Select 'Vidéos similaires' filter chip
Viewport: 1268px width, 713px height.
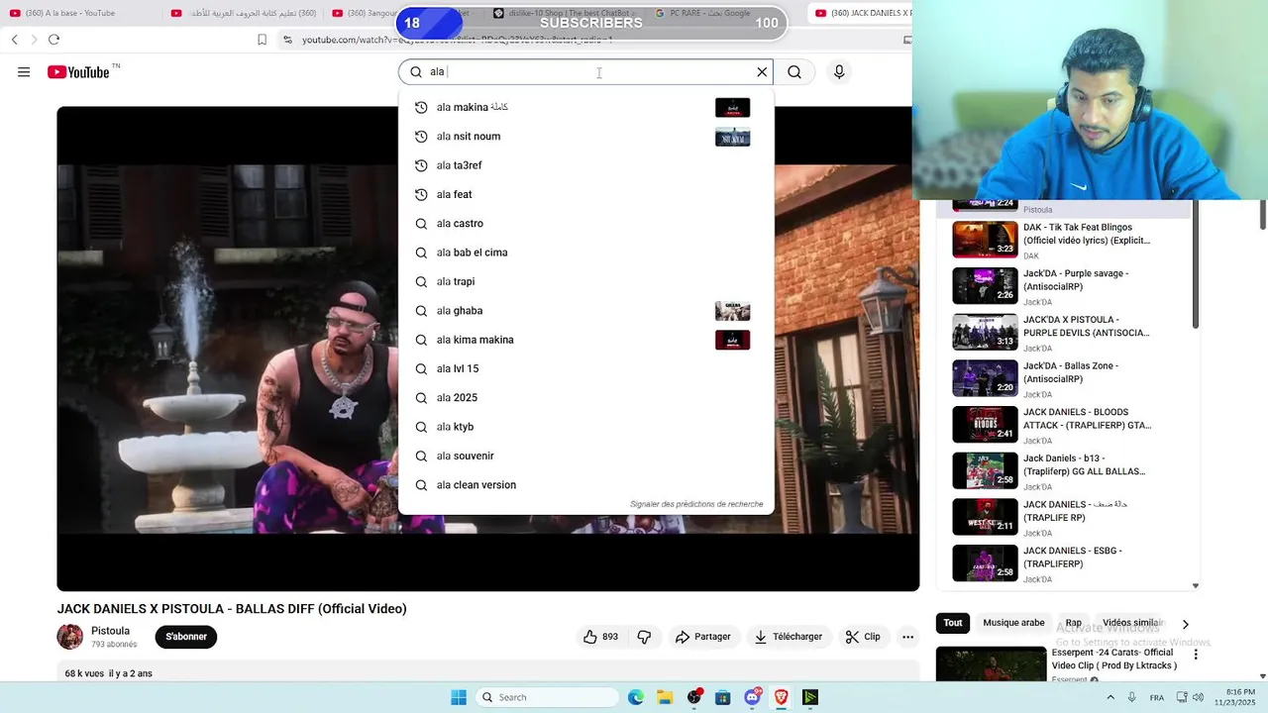click(x=1132, y=623)
